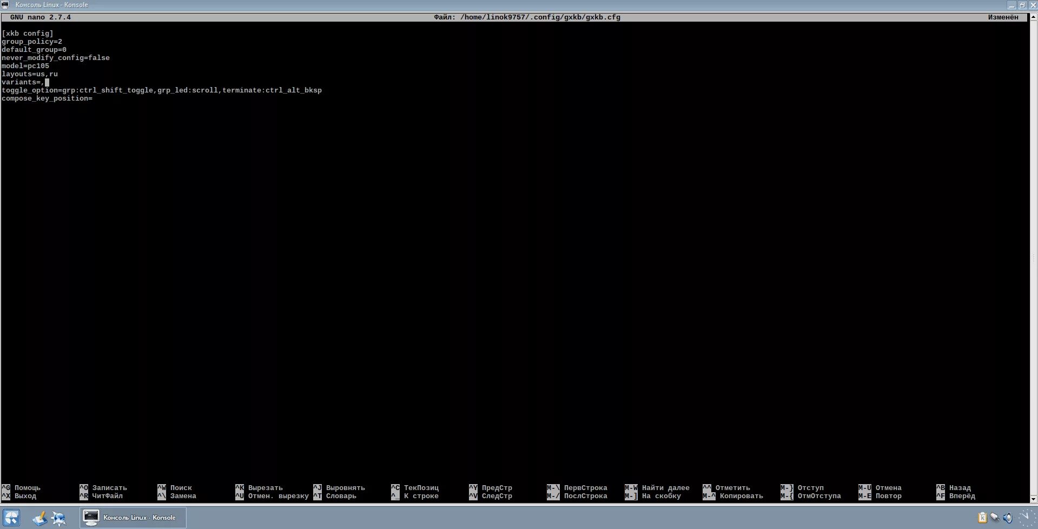The height and width of the screenshot is (529, 1038).
Task: Click the M-{ ОтмОтступа shortcut label
Action: (x=811, y=496)
